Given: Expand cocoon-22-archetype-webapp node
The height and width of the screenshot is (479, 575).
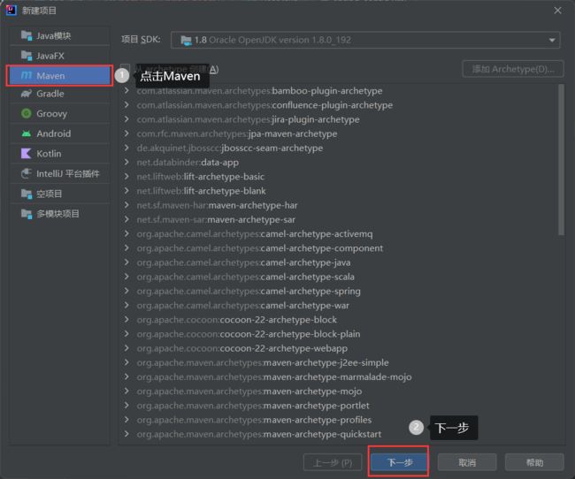Looking at the screenshot, I should pyautogui.click(x=126, y=348).
